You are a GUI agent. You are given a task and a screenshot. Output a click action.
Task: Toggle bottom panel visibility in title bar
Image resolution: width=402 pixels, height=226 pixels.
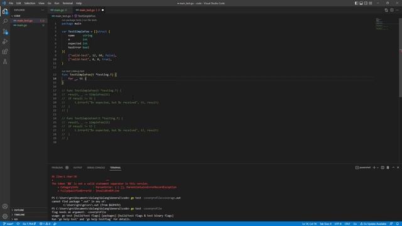click(x=361, y=3)
